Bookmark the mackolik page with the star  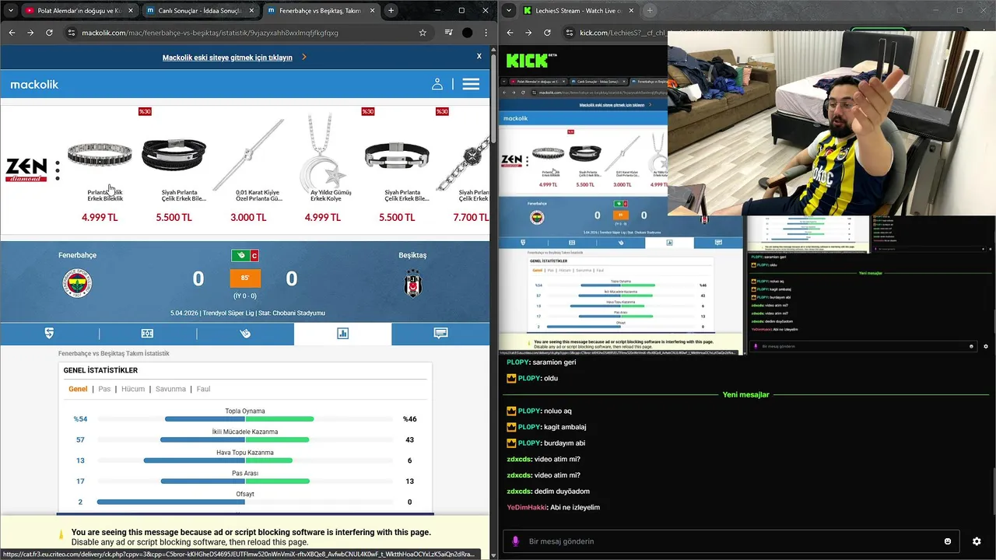pyautogui.click(x=423, y=33)
